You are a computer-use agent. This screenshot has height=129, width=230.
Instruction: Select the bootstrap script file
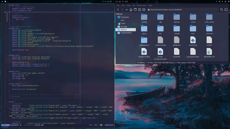coord(193,40)
